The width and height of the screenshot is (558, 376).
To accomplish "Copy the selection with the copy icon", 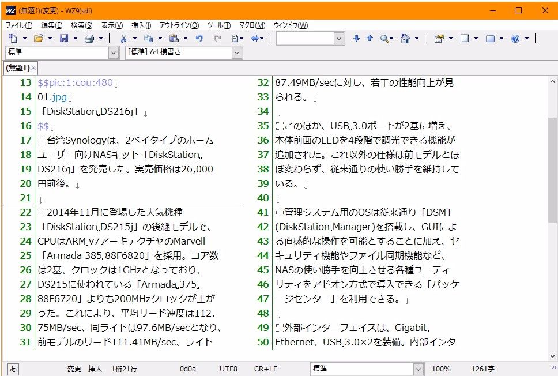I will 149,38.
